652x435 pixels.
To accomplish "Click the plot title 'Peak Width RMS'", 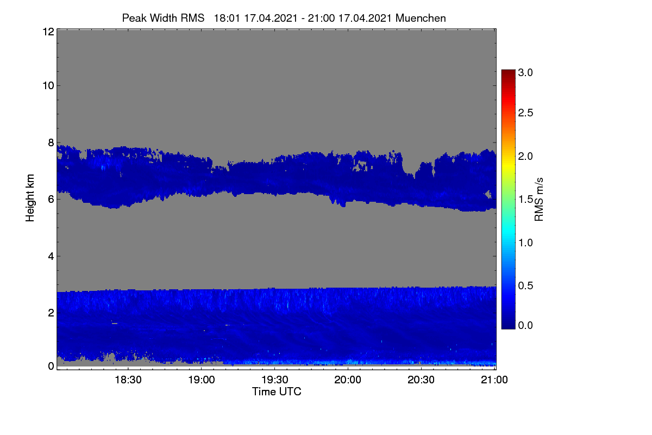I will click(164, 18).
